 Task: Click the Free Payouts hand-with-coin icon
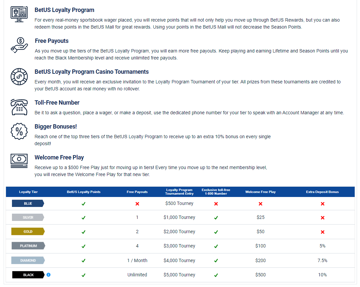19,45
